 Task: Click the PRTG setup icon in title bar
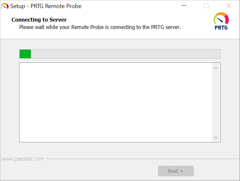(x=5, y=6)
